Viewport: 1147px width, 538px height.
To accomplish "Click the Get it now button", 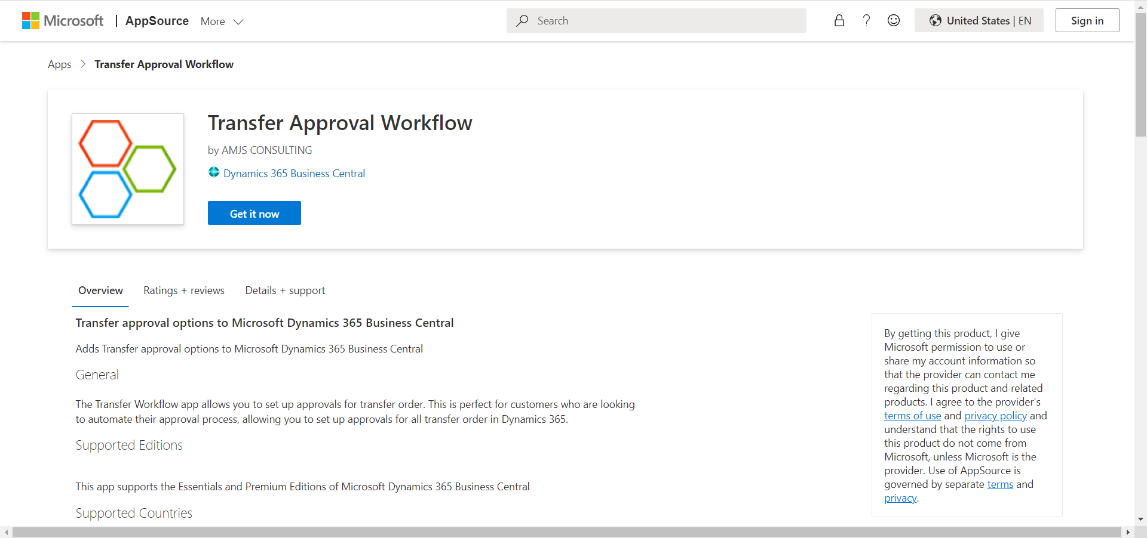I will 254,213.
